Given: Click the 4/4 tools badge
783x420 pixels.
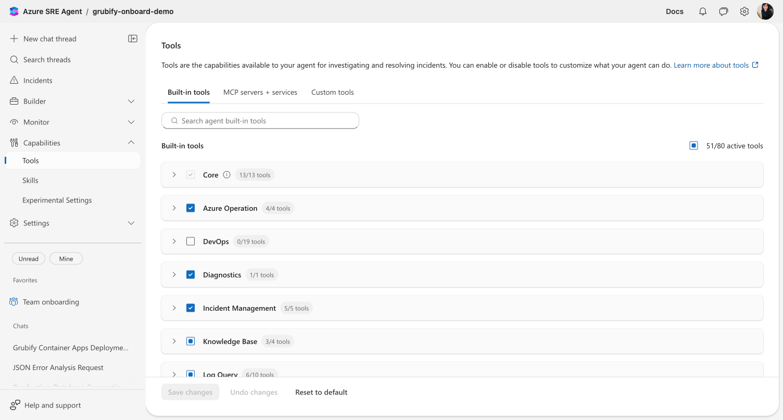Looking at the screenshot, I should [277, 208].
